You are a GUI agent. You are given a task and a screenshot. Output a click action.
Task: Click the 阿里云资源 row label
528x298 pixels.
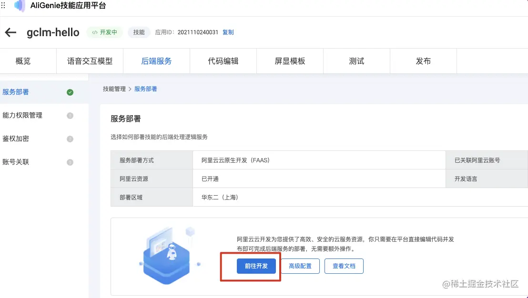click(152, 179)
